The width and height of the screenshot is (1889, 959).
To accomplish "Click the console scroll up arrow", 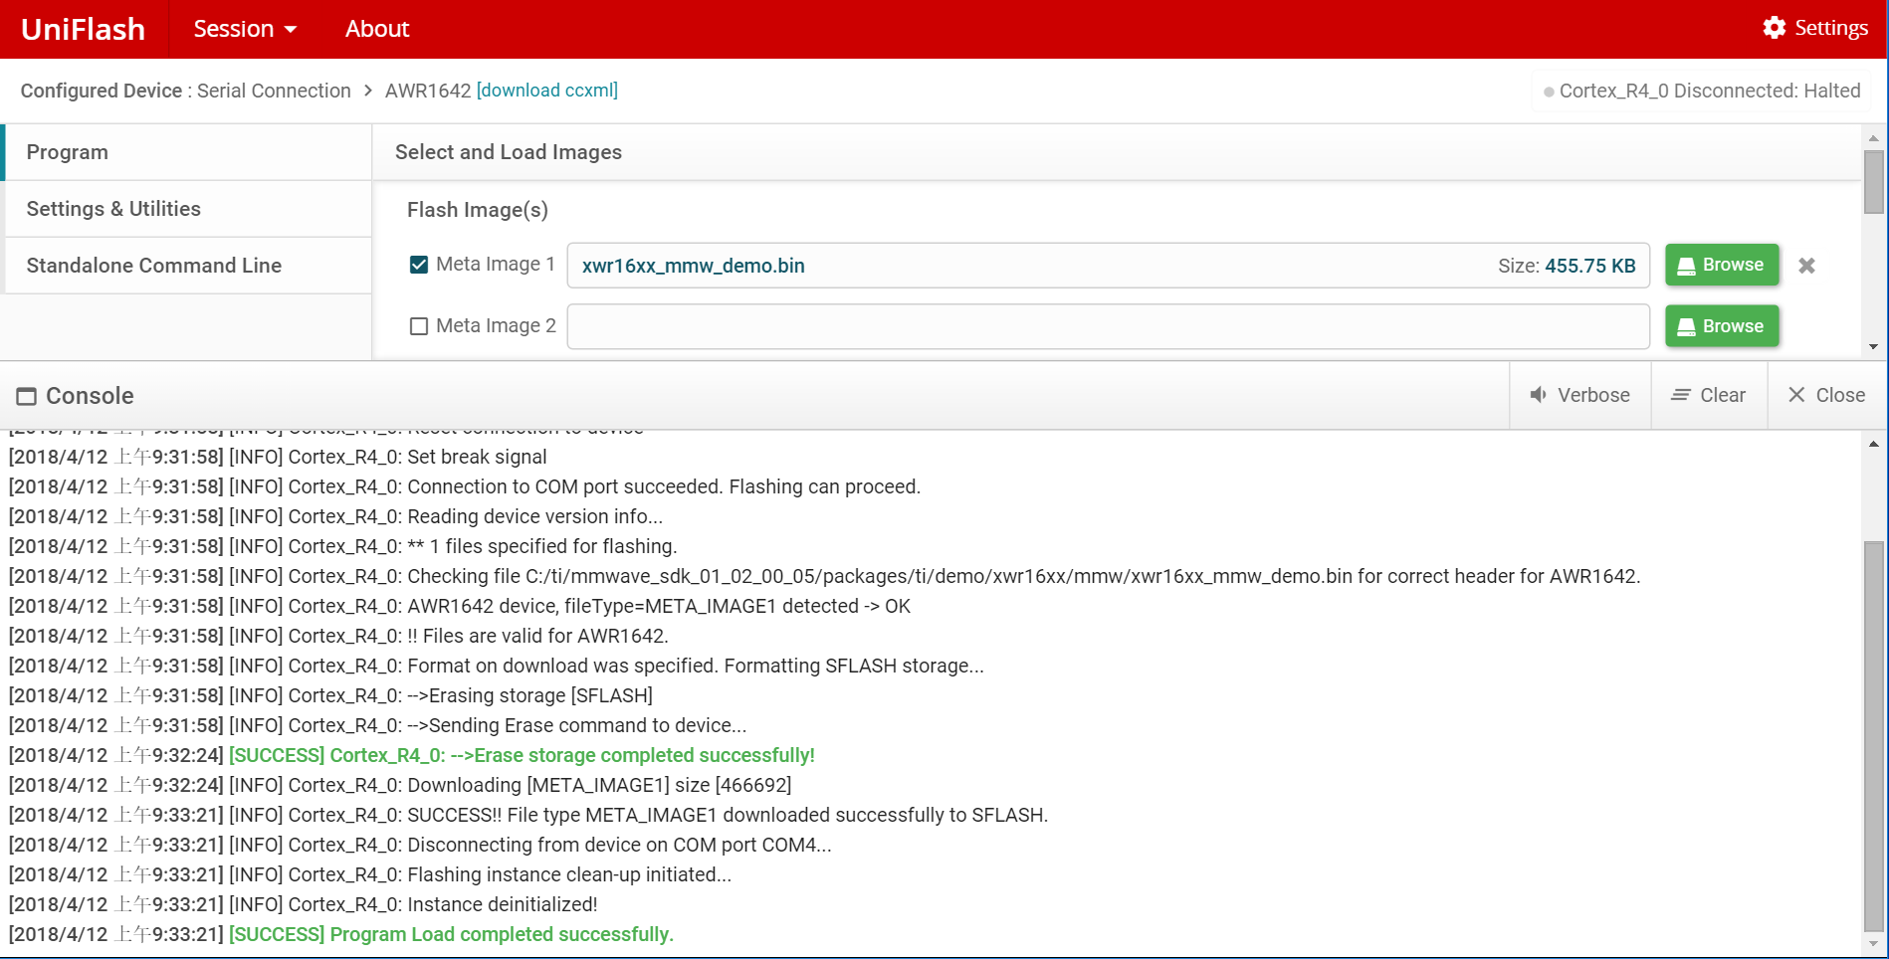I will (x=1874, y=444).
